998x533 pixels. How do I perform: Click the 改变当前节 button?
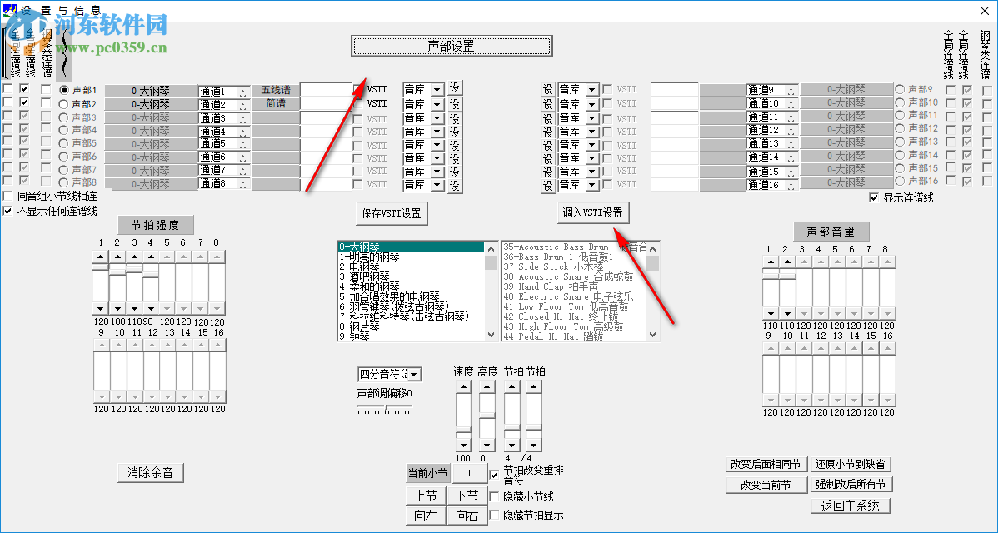(766, 485)
